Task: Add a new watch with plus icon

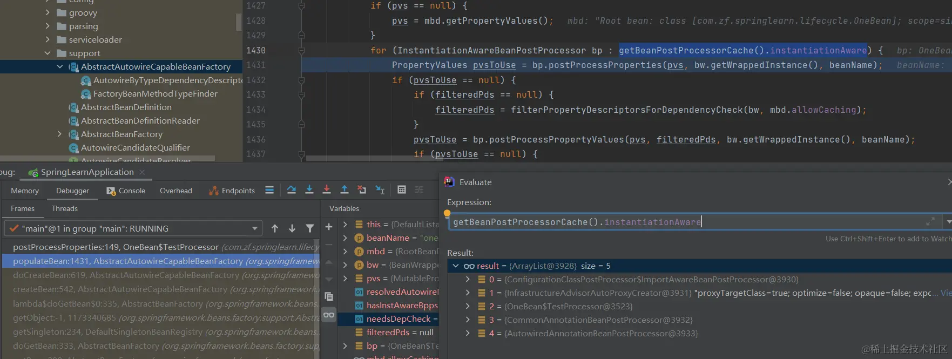Action: [329, 227]
